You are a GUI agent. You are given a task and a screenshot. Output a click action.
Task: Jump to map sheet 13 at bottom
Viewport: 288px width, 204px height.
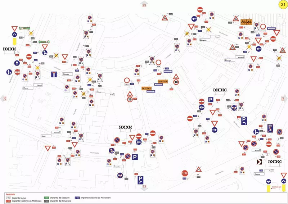pos(144,187)
